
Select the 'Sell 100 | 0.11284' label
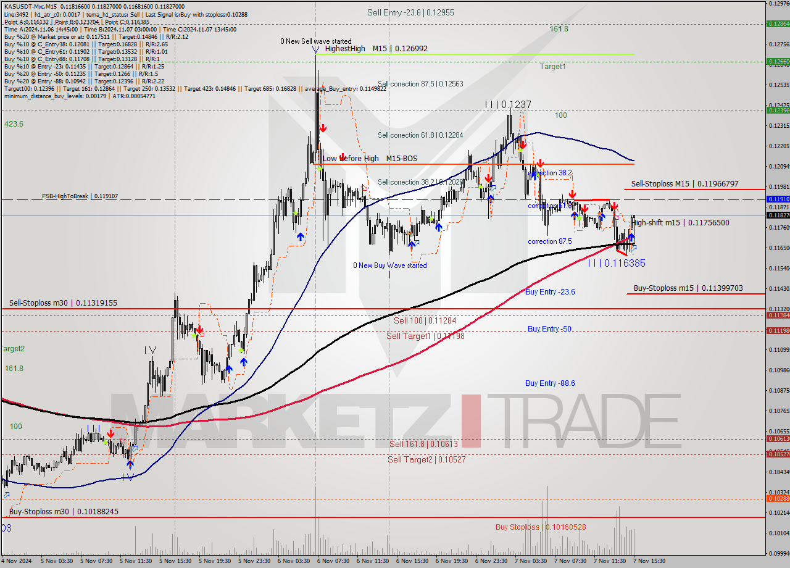tap(425, 320)
